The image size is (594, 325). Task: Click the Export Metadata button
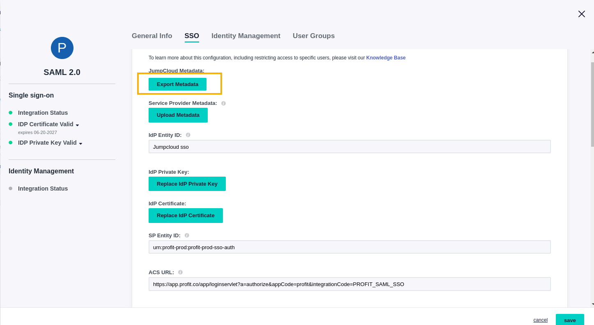click(177, 84)
